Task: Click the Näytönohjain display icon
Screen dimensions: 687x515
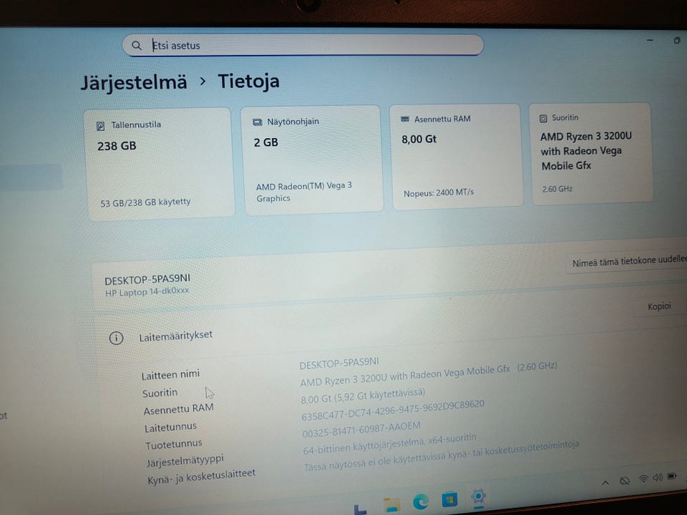Action: (257, 122)
